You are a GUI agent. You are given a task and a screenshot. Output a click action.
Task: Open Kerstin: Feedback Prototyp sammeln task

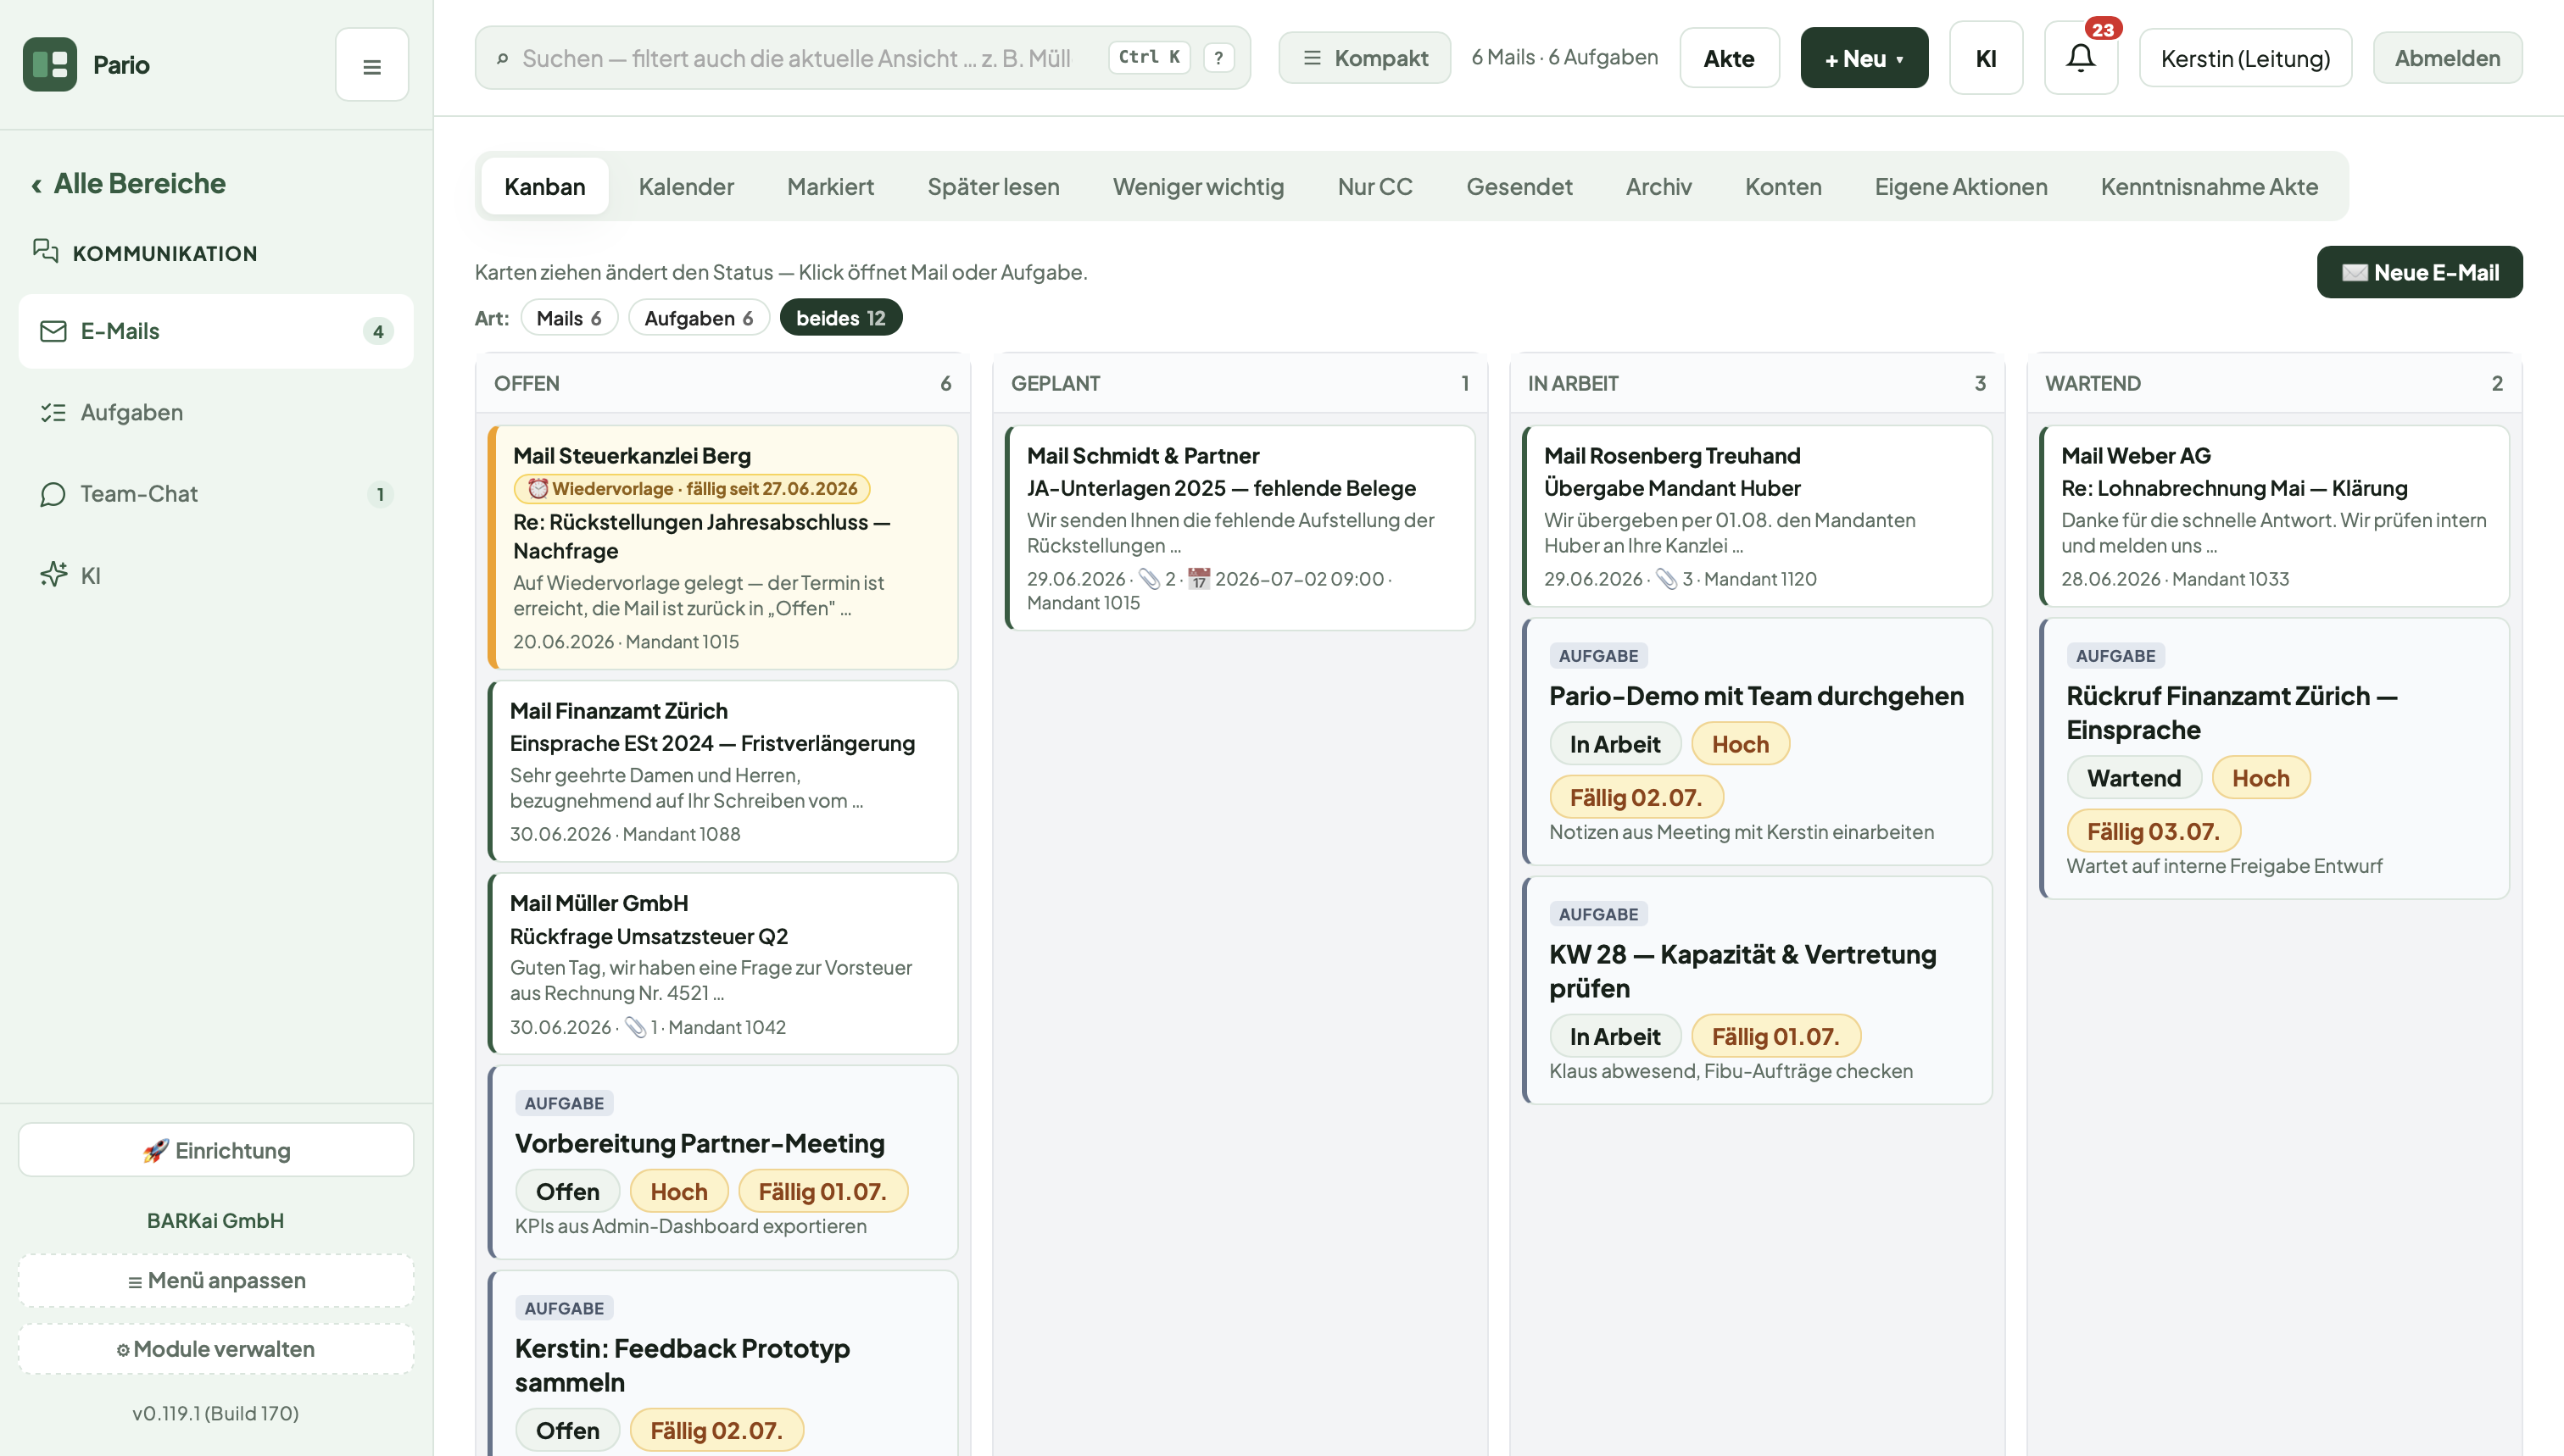[722, 1363]
